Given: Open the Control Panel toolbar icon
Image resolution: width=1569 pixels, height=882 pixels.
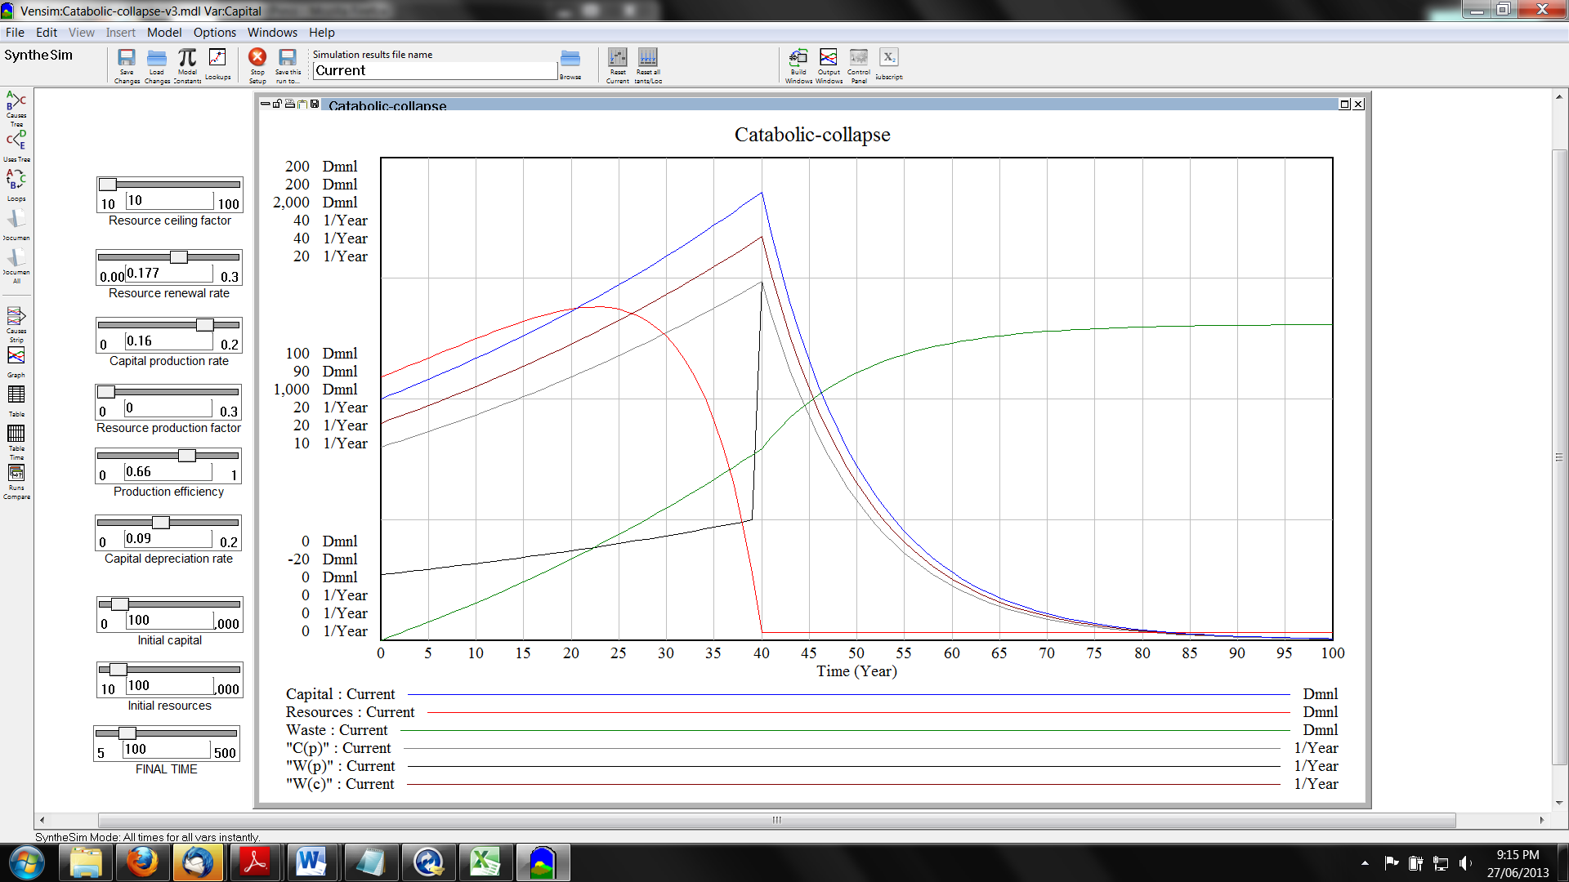Looking at the screenshot, I should click(x=859, y=58).
